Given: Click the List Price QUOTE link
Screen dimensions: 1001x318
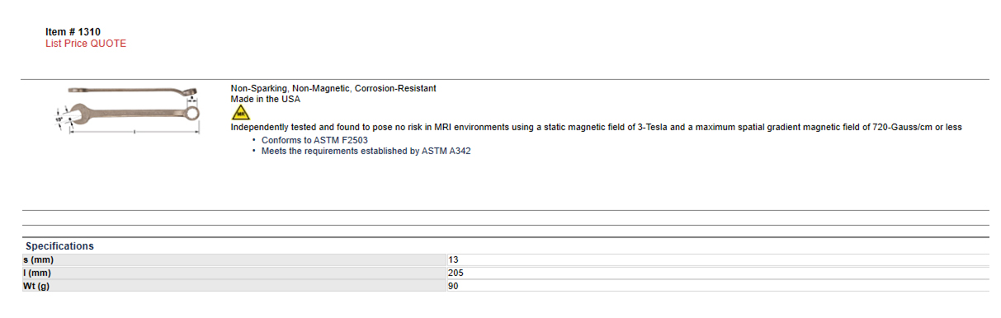Looking at the screenshot, I should click(x=86, y=44).
